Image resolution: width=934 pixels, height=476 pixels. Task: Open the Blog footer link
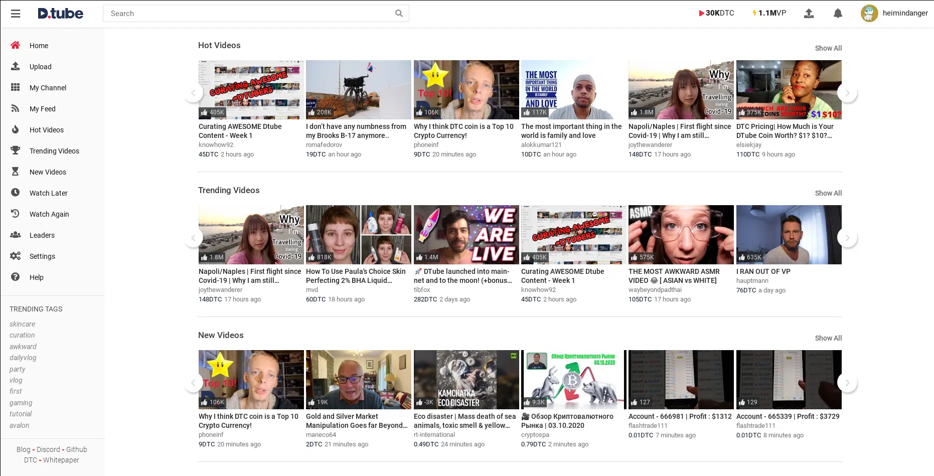pyautogui.click(x=23, y=449)
